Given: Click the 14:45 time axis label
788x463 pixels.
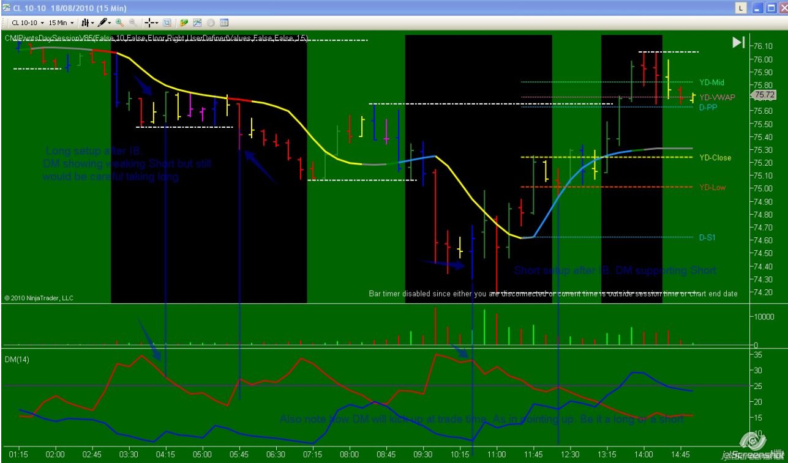Looking at the screenshot, I should point(680,455).
